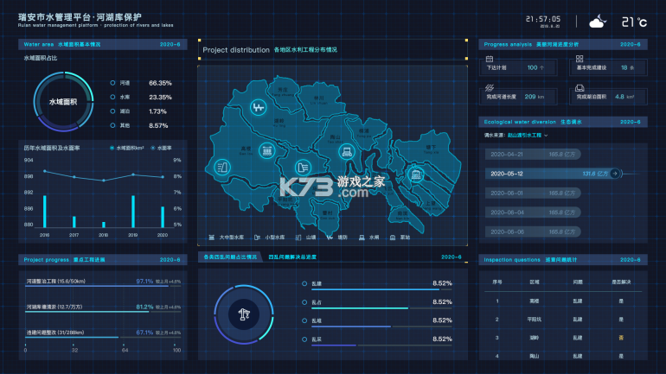Click the 21°C temperature reading
Screen dimensions: 666x374
click(x=634, y=22)
